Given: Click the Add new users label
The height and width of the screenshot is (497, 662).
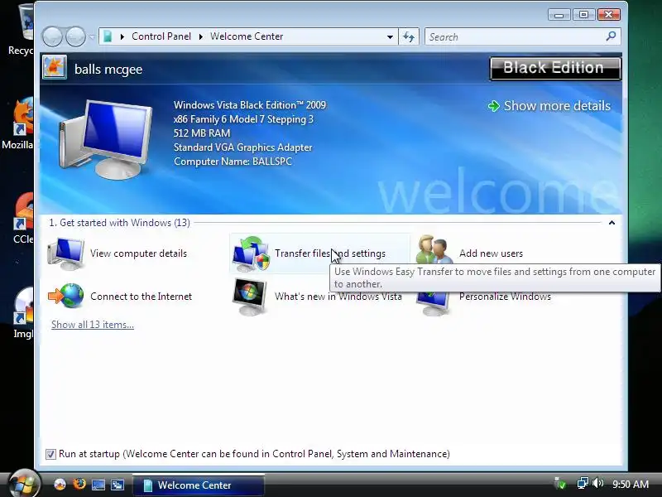Looking at the screenshot, I should pyautogui.click(x=491, y=253).
